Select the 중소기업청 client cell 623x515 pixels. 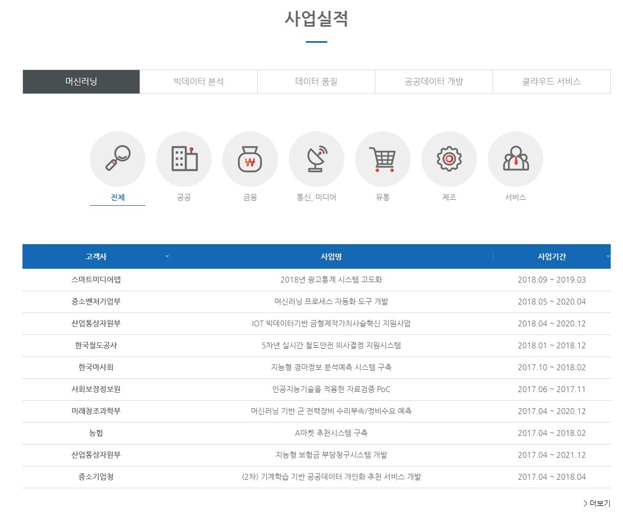click(96, 477)
